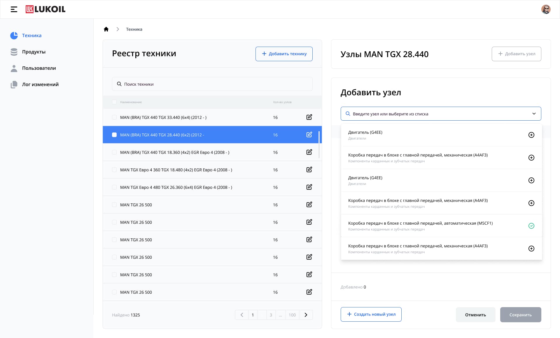Viewport: 560px width, 338px height.
Task: Click Найдено 1325 text
Action: (126, 315)
